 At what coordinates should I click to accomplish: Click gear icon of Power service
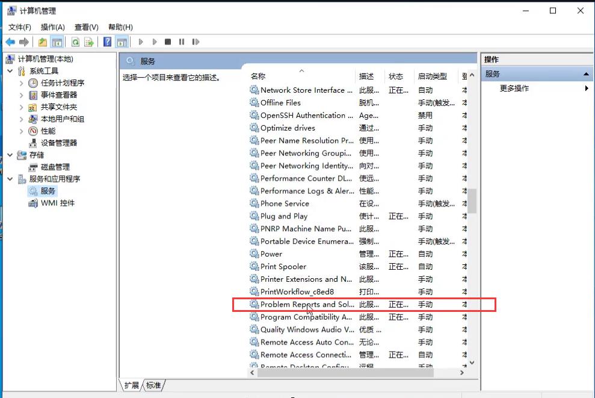tap(254, 253)
